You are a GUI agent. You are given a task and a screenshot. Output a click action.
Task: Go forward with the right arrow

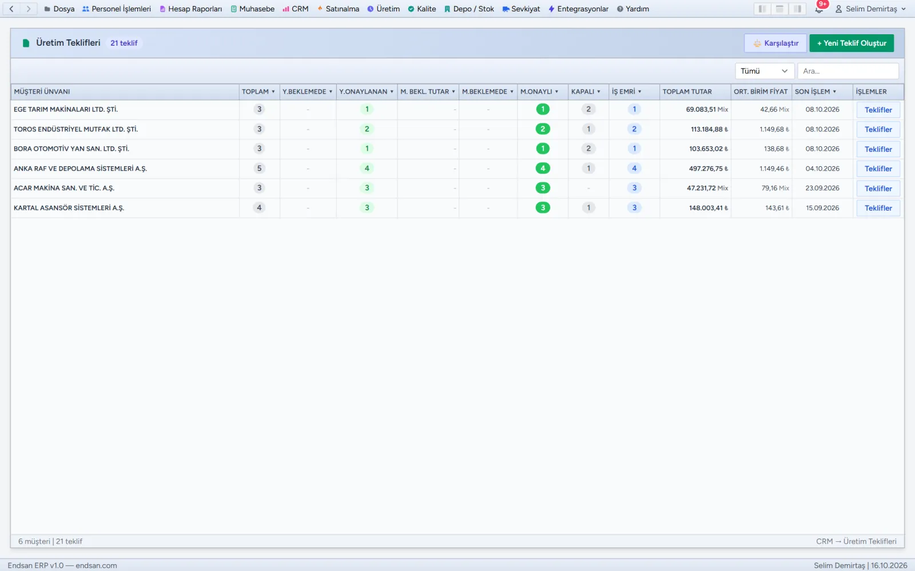[x=28, y=9]
